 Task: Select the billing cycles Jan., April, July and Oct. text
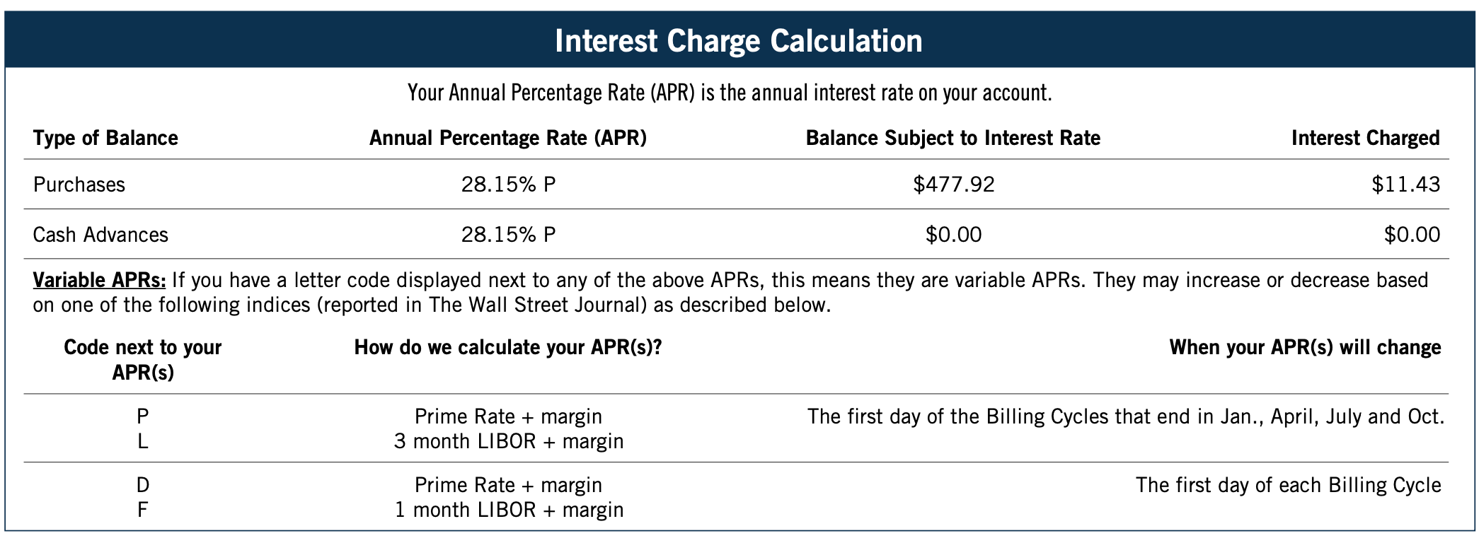point(1125,416)
